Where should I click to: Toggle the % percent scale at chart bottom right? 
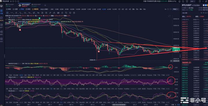(x=176, y=105)
